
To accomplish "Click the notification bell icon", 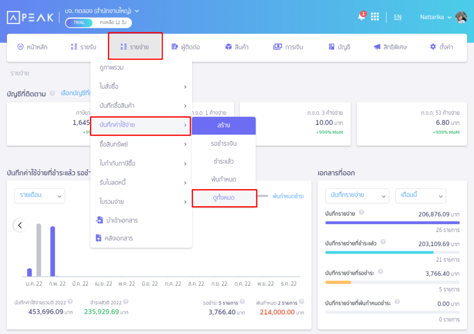I will pos(362,17).
